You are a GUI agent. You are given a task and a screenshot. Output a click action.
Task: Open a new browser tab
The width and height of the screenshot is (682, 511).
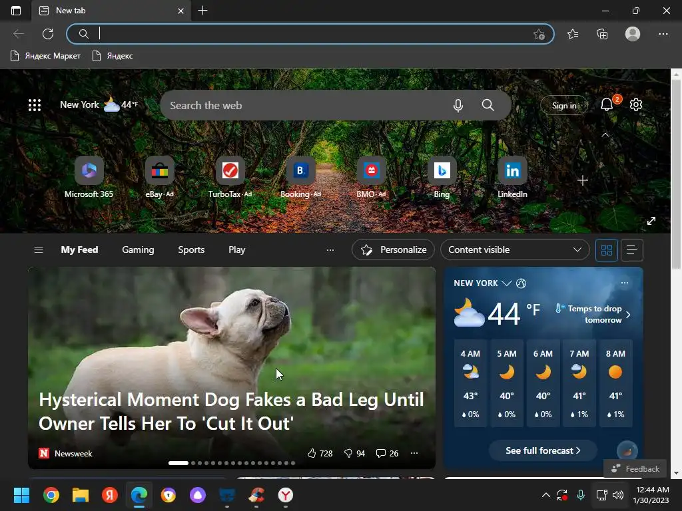click(202, 11)
